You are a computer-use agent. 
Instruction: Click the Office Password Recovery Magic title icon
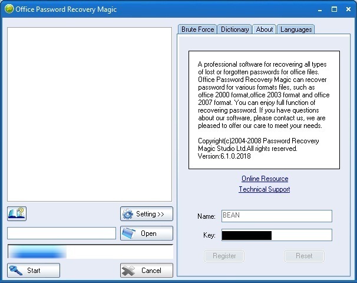pos(9,9)
